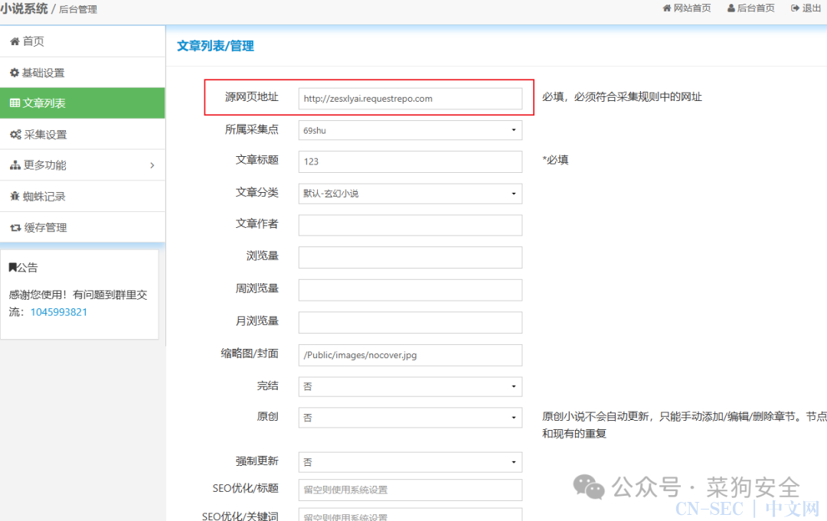Image resolution: width=827 pixels, height=521 pixels.
Task: Click the sitemap icon beside 更多功能
Action: [15, 165]
